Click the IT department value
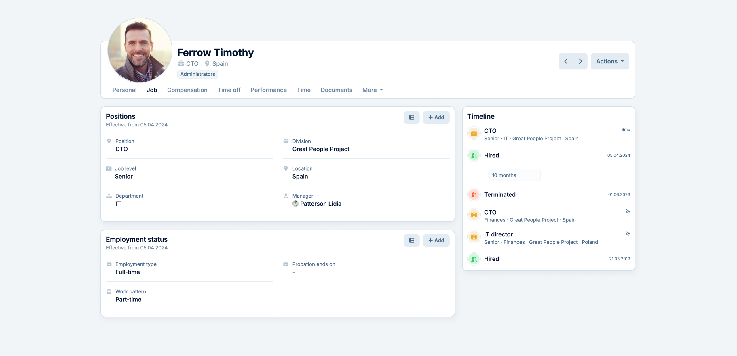The image size is (737, 356). pyautogui.click(x=118, y=204)
